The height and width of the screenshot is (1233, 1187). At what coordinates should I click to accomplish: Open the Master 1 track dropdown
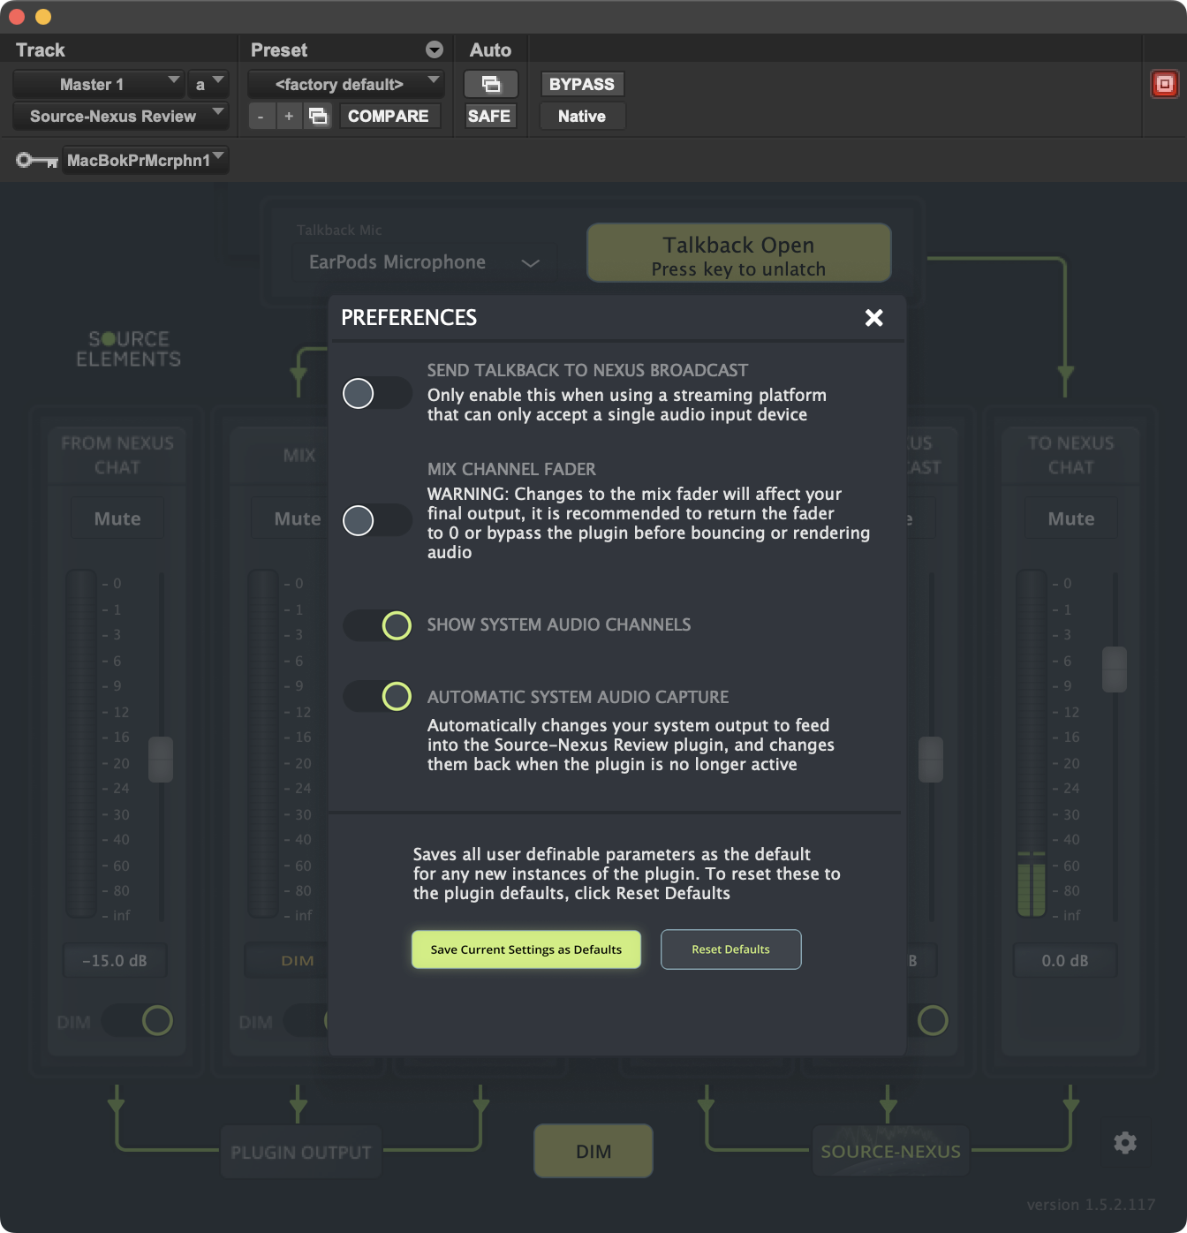(x=99, y=84)
